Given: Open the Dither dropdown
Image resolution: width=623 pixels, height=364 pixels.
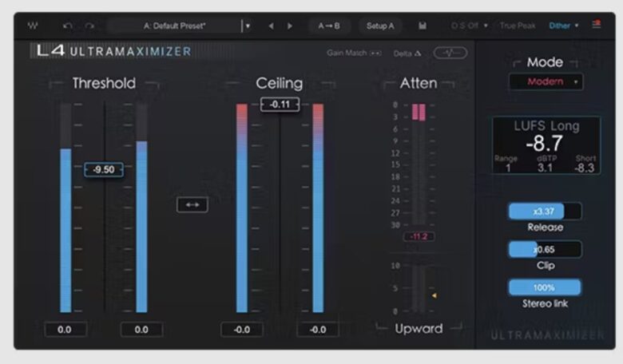Looking at the screenshot, I should click(x=563, y=26).
